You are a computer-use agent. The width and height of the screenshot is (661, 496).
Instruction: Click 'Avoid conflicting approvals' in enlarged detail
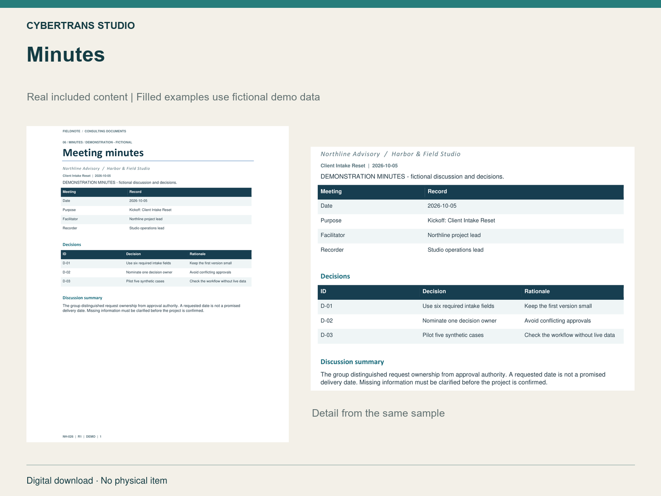pos(558,321)
